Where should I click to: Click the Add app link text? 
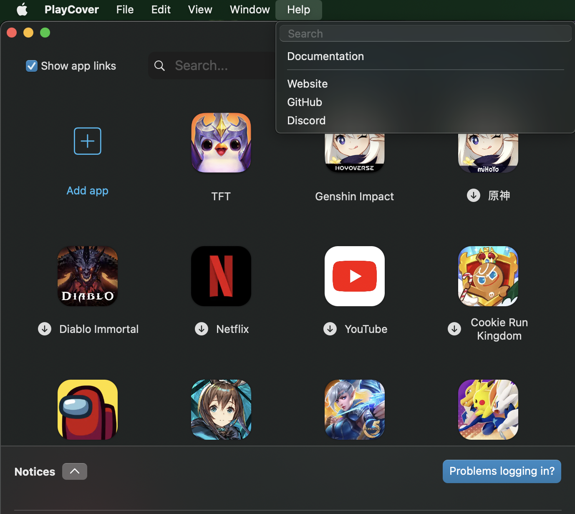point(88,191)
